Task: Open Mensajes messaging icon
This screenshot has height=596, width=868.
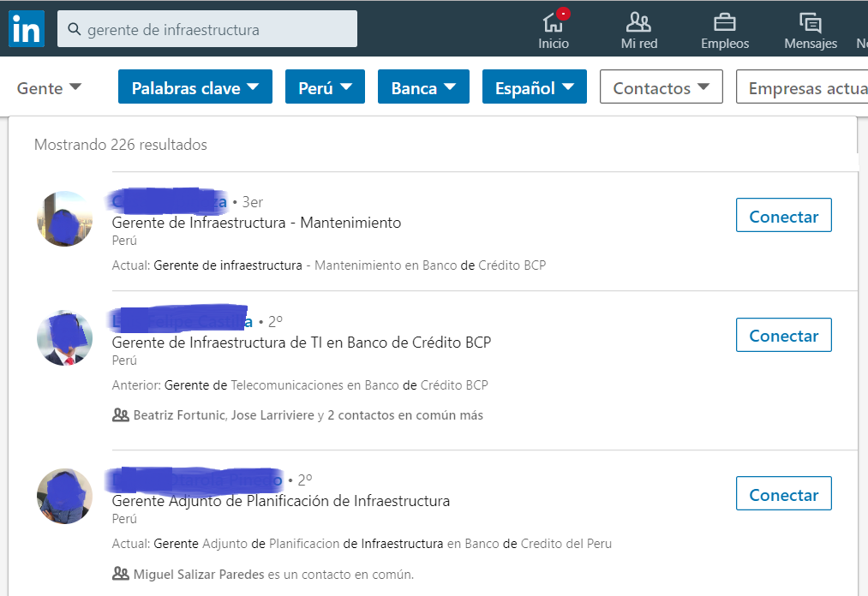Action: tap(810, 23)
